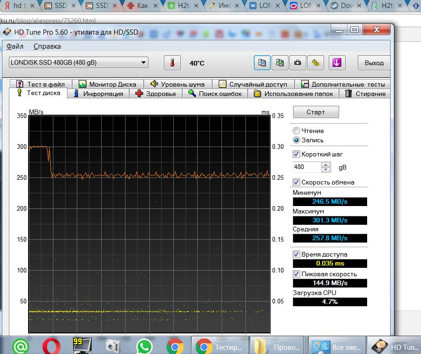Screen dimensions: 421x354
Task: Open the Прово... folder taskbar window
Action: coord(278,346)
